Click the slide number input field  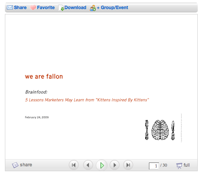pyautogui.click(x=154, y=166)
